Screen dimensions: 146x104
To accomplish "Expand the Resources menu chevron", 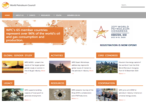I will (x=39, y=15).
